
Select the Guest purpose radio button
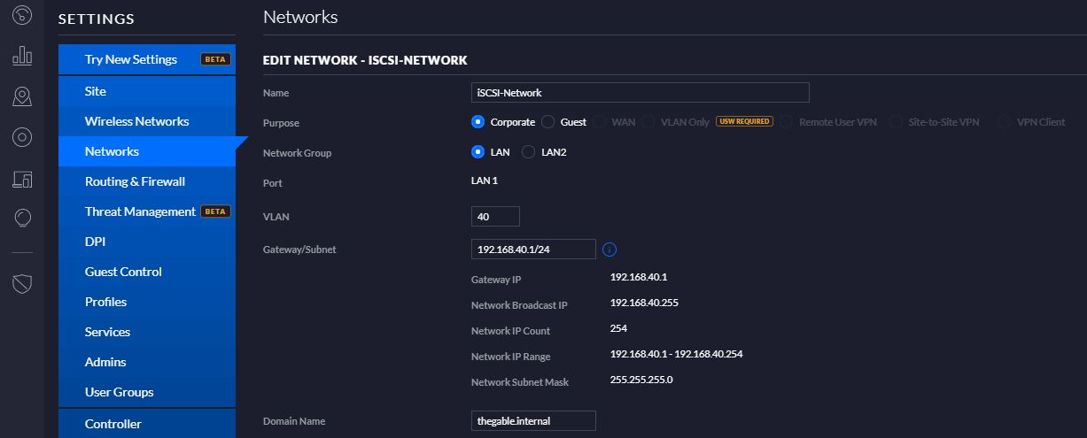click(547, 122)
